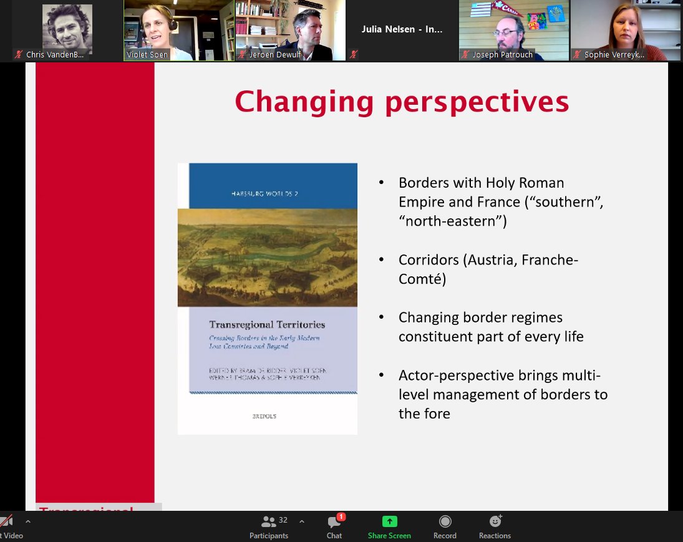Open the Participants panel icon
The image size is (683, 542).
click(x=269, y=521)
